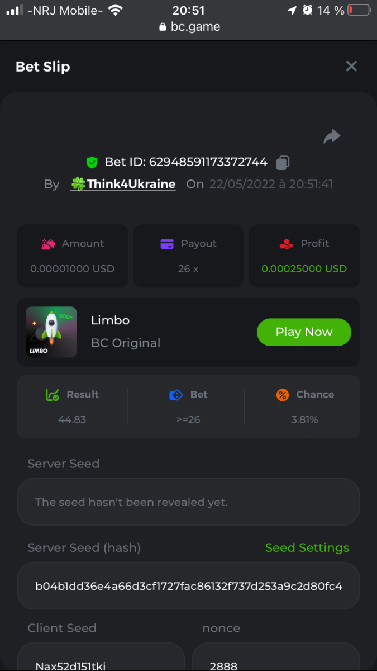Image resolution: width=377 pixels, height=671 pixels.
Task: Select the Server Seed hash field
Action: pyautogui.click(x=188, y=586)
